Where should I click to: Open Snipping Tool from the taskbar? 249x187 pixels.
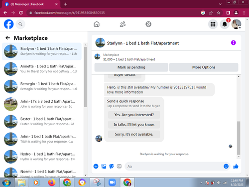point(97,183)
